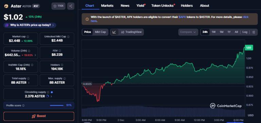Image resolution: width=261 pixels, height=123 pixels.
Task: Click the AI icon beside 'Why is ASTER's price up'
Action: (7, 25)
